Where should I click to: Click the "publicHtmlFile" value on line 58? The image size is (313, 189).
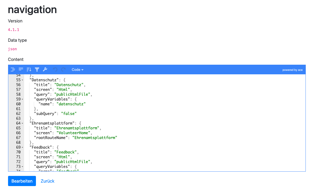click(73, 94)
